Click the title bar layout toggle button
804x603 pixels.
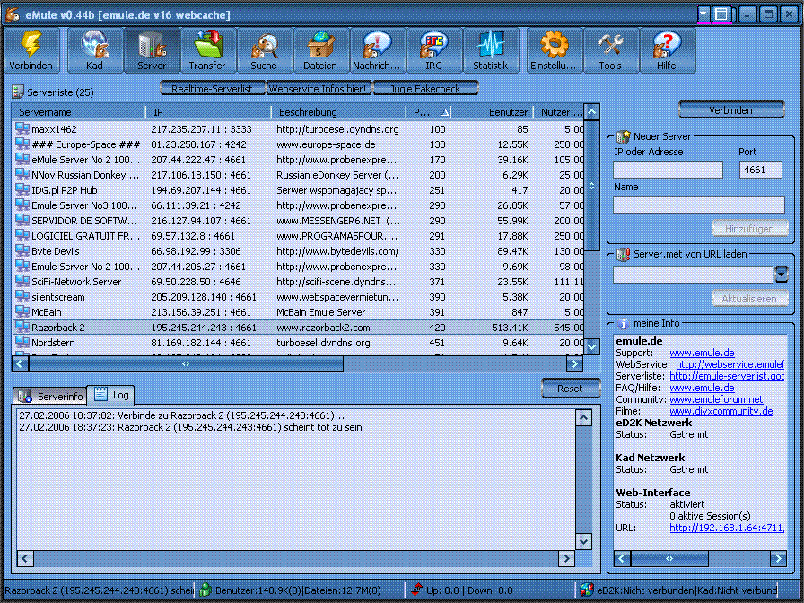pos(721,14)
